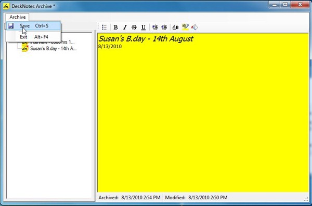
Task: Close the DeskNotes Archive window
Action: [300, 5]
